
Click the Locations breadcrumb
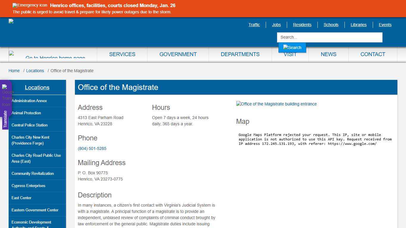coord(35,71)
